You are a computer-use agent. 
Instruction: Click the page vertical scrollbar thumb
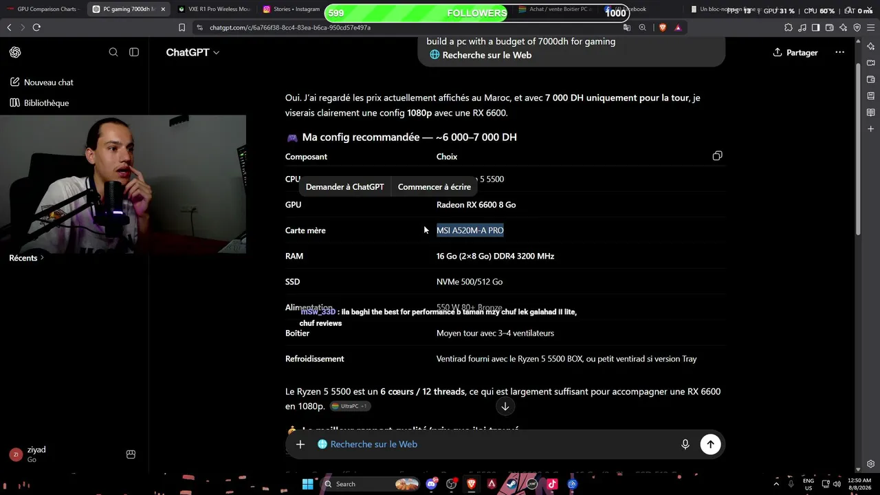point(858,148)
